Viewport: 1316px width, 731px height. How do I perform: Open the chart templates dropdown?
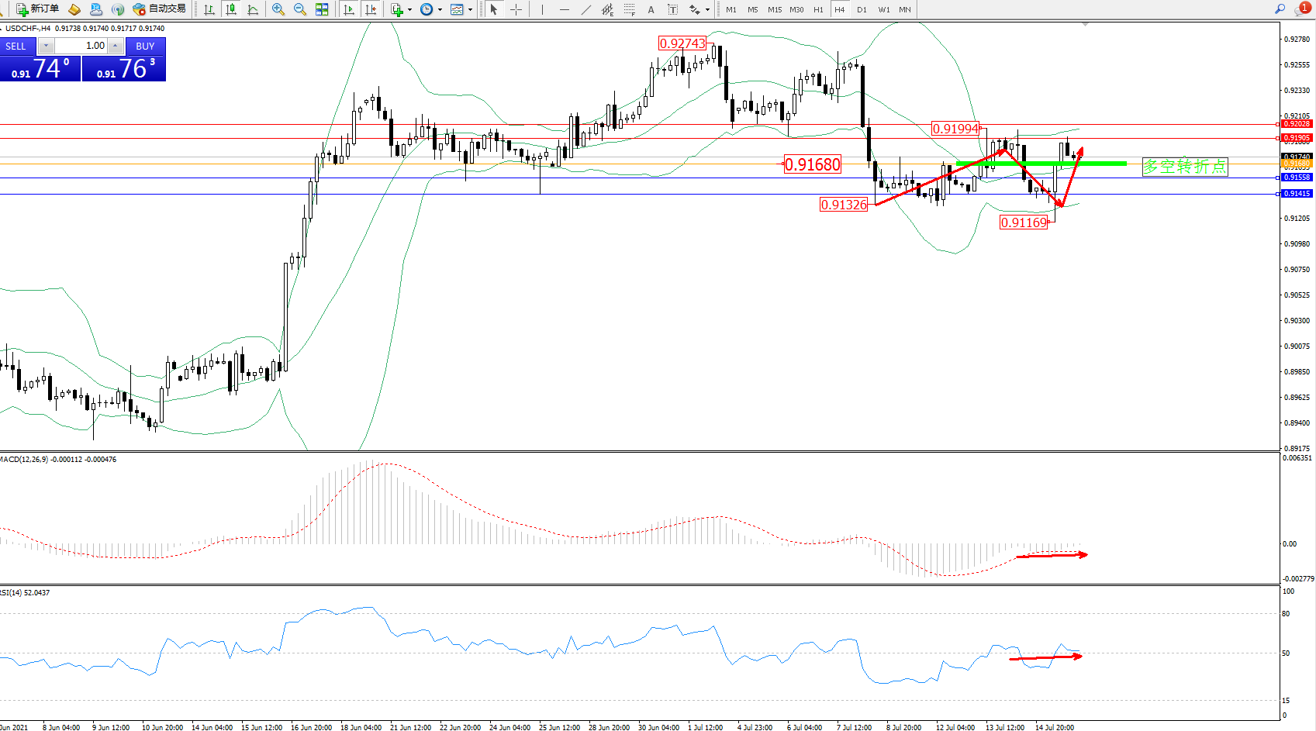click(470, 9)
